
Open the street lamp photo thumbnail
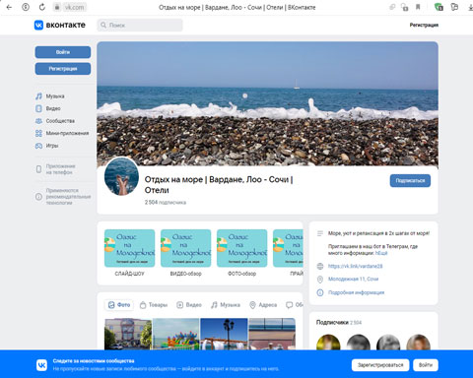pyautogui.click(x=224, y=334)
